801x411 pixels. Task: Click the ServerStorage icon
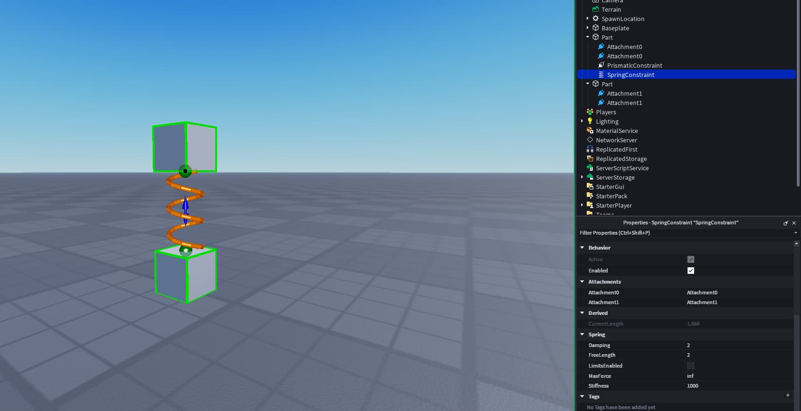point(590,177)
